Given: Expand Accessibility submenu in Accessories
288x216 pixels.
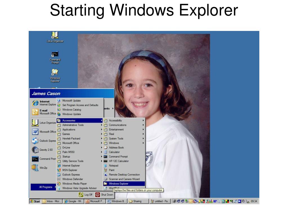Looking at the screenshot, I should pyautogui.click(x=124, y=120).
